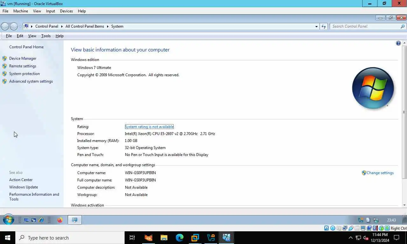Click the Windows 7 Back navigation button
407x244 pixels.
(5, 26)
